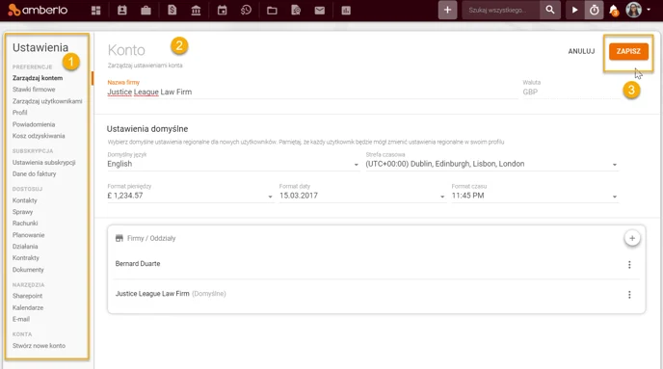The height and width of the screenshot is (369, 663).
Task: Open the stopwatch timer icon
Action: (x=594, y=11)
